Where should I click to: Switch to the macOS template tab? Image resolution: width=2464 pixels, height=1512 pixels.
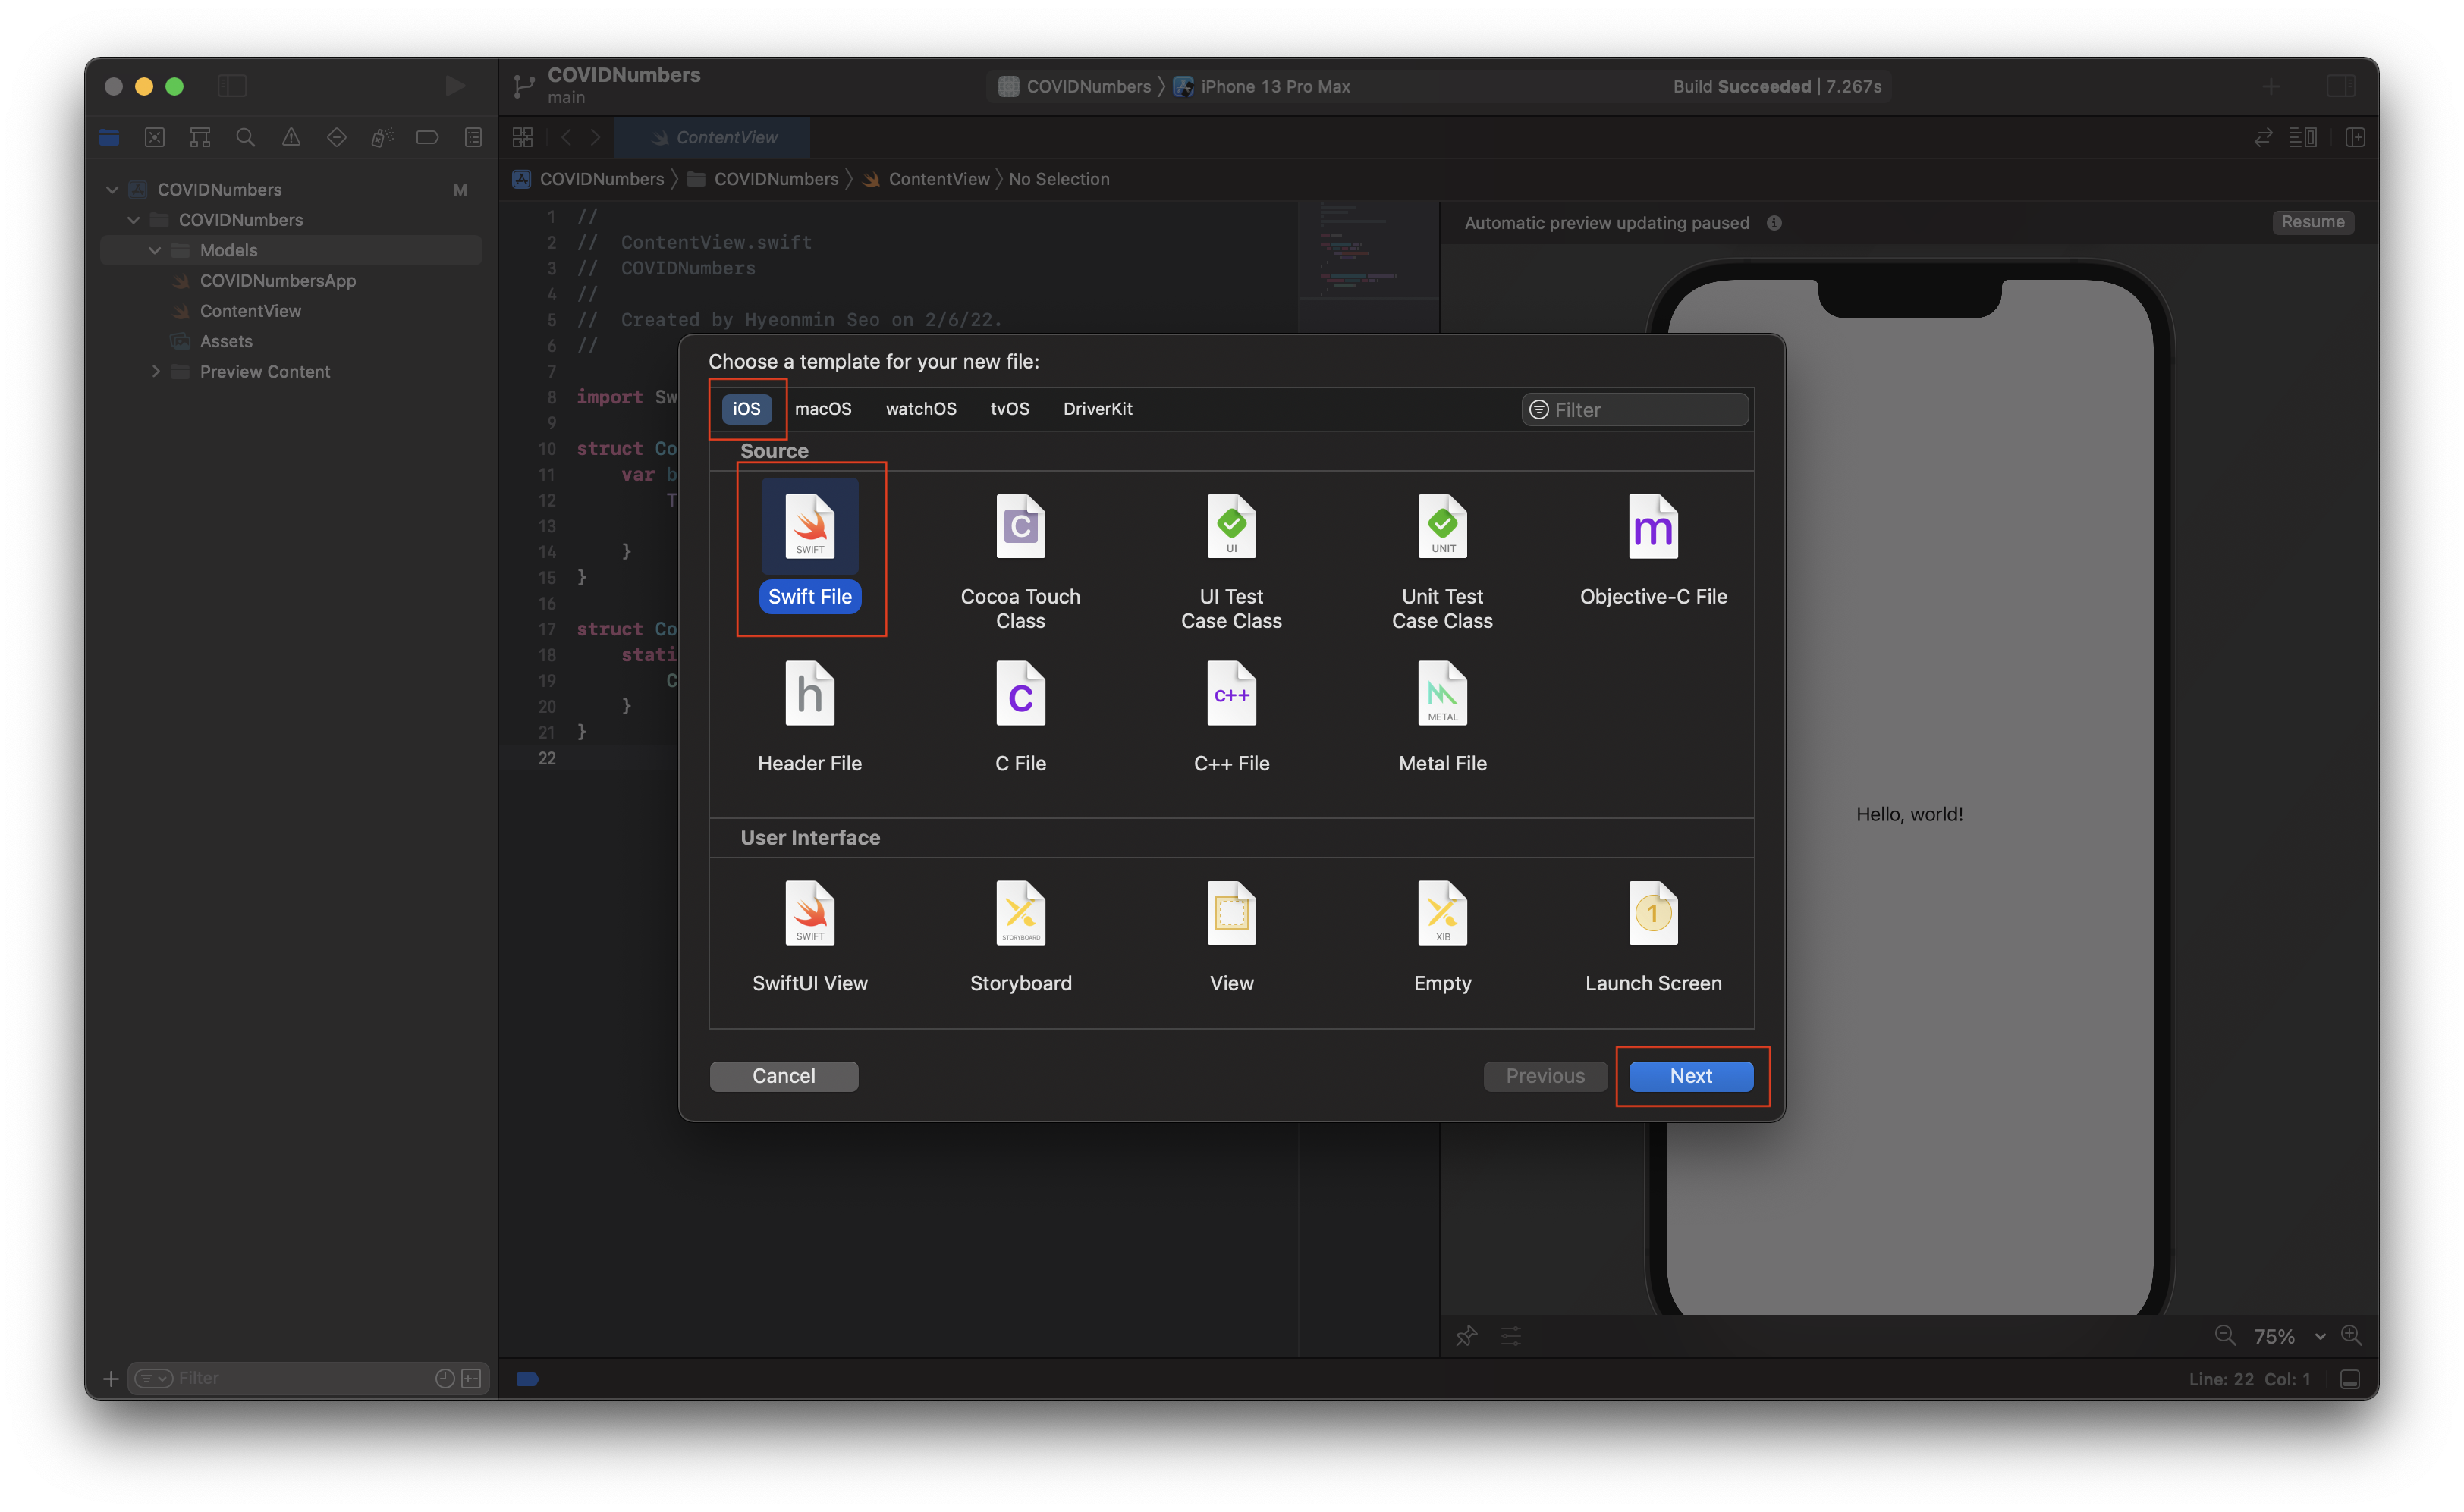[822, 408]
